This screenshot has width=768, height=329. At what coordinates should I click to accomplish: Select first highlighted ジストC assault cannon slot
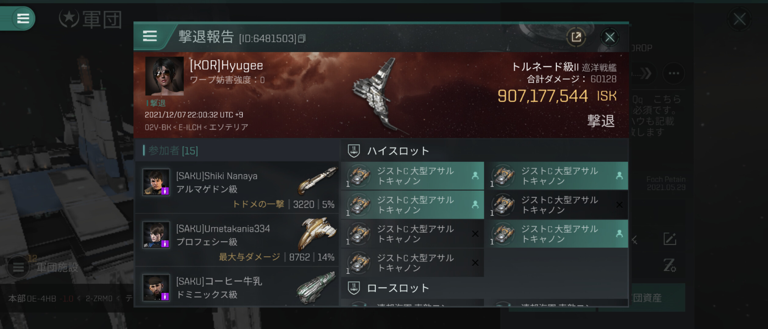[x=413, y=176]
